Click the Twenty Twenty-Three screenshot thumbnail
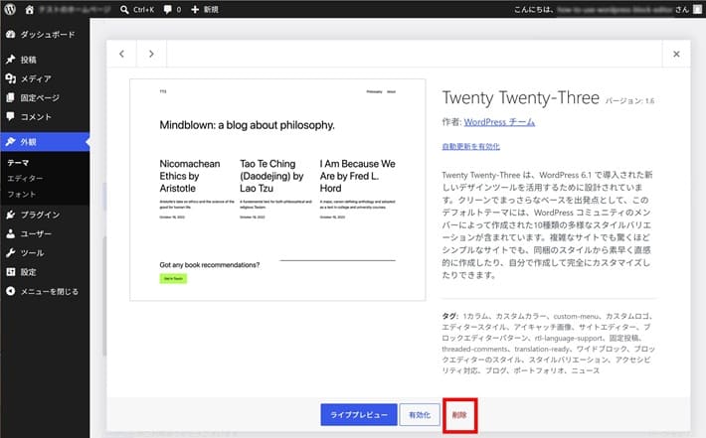The height and width of the screenshot is (438, 706). pyautogui.click(x=277, y=190)
